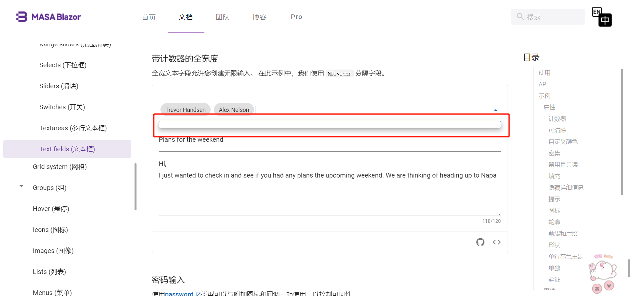Show the example's source code
The image size is (630, 296).
coord(496,242)
